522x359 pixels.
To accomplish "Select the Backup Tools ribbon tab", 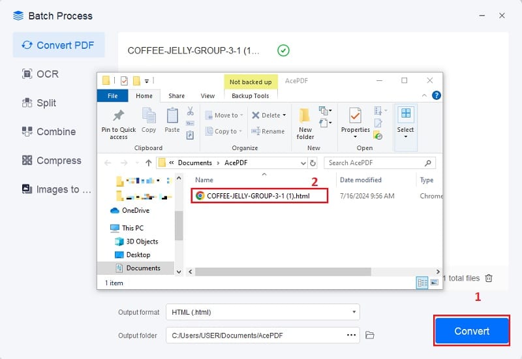I will click(251, 96).
